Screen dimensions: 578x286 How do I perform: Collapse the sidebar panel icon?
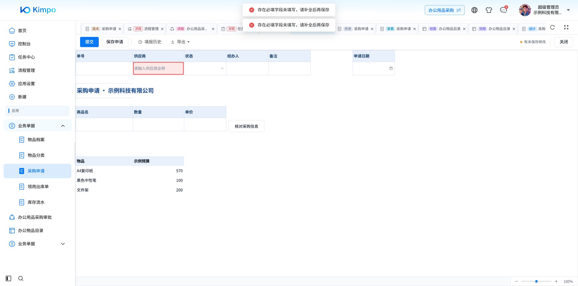pos(8,278)
